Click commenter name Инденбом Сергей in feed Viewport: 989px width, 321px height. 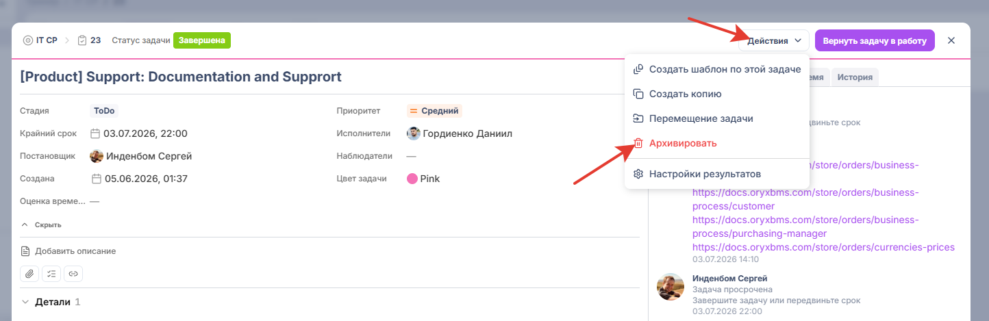(x=730, y=279)
